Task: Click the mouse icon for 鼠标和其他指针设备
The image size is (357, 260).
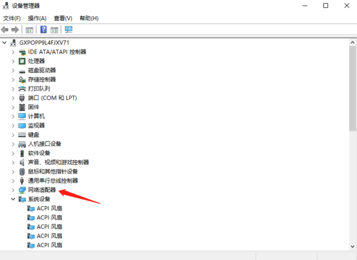Action: (22, 171)
